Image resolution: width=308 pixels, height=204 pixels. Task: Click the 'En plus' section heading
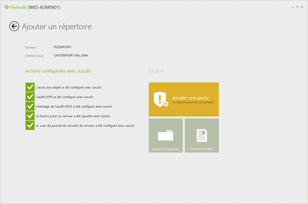coord(156,71)
